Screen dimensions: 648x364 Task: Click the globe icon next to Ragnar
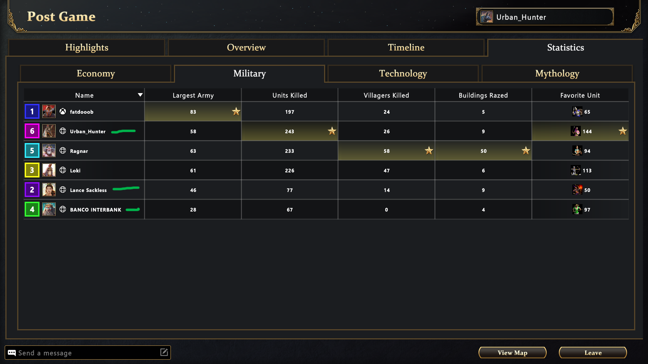coord(63,150)
